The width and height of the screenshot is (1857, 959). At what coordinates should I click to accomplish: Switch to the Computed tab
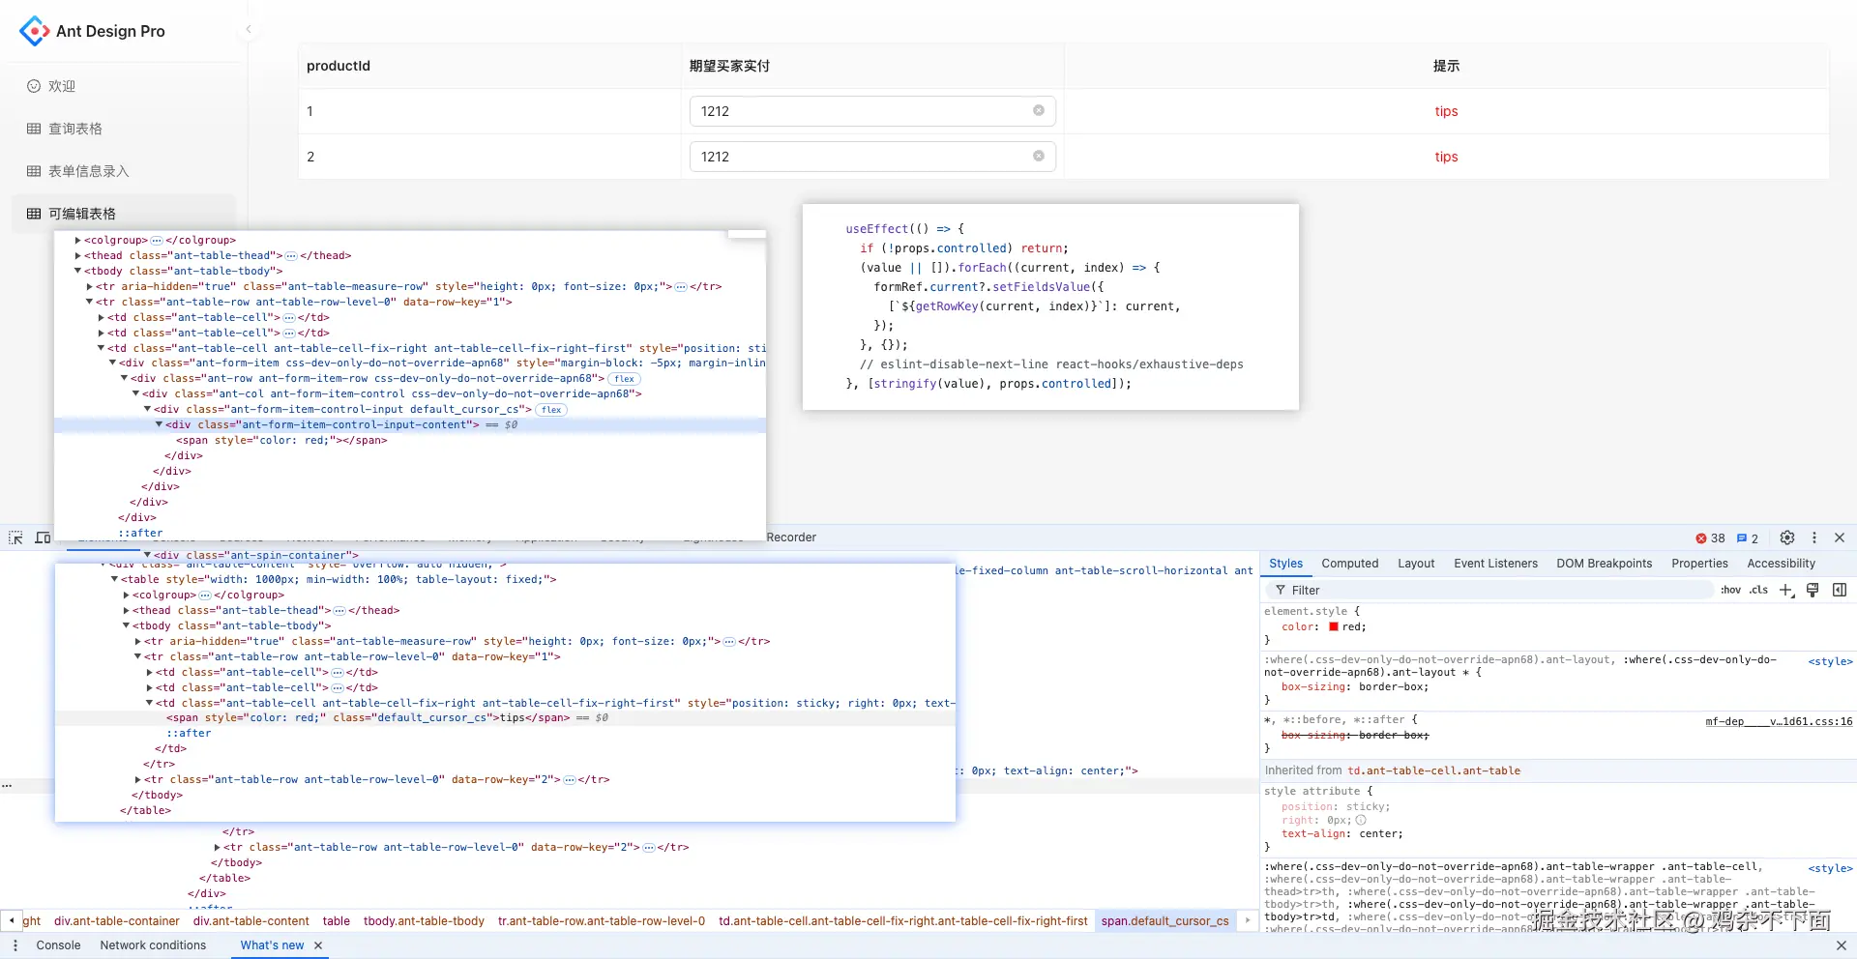click(1350, 564)
